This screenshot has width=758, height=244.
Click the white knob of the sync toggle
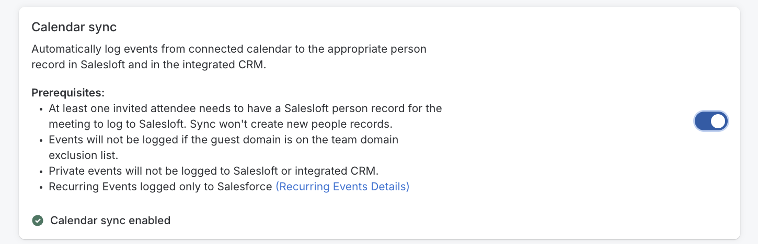click(x=718, y=121)
